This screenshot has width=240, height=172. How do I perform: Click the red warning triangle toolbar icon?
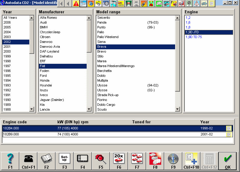[76, 4]
